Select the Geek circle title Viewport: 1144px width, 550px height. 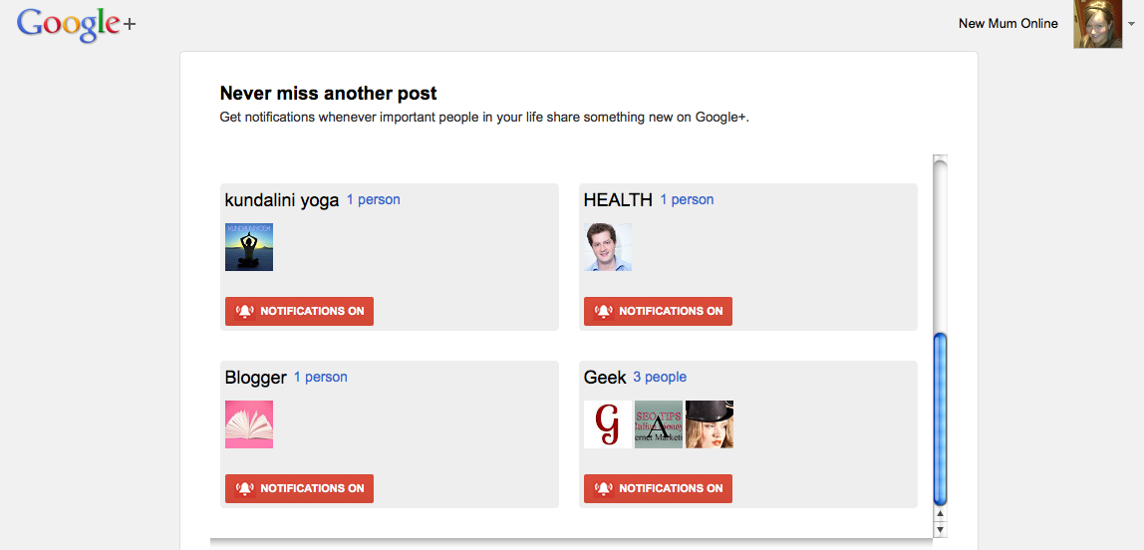pyautogui.click(x=605, y=377)
